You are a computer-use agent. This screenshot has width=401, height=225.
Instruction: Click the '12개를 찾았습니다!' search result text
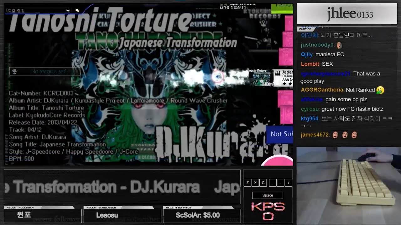click(233, 7)
